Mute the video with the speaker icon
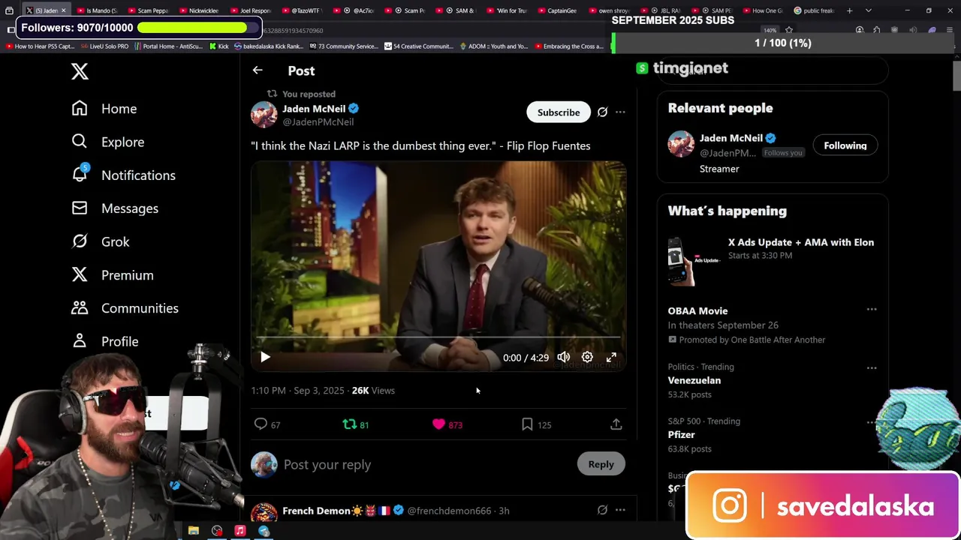The image size is (961, 540). pyautogui.click(x=563, y=358)
